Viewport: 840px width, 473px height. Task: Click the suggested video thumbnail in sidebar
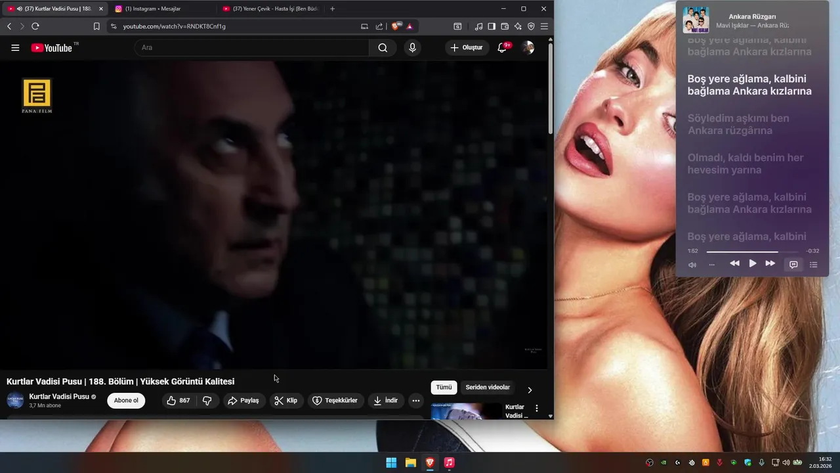466,411
